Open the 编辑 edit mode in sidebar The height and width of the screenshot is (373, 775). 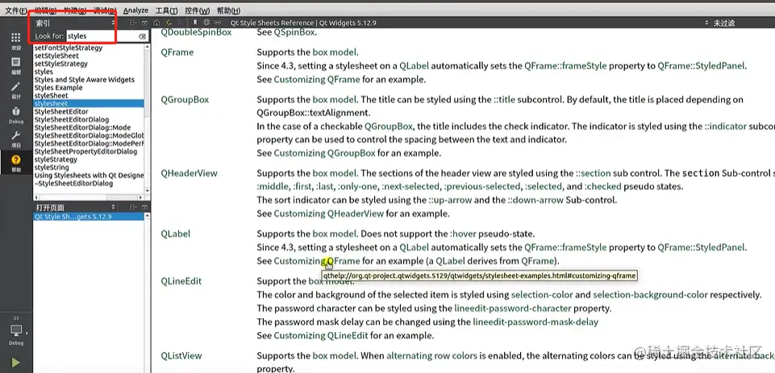[x=16, y=66]
